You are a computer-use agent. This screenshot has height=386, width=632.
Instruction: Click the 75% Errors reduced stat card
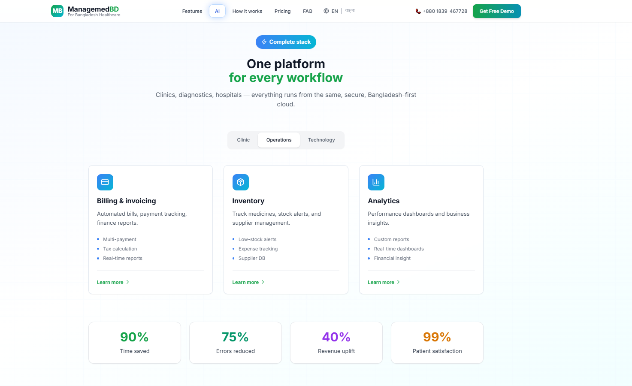pos(236,343)
